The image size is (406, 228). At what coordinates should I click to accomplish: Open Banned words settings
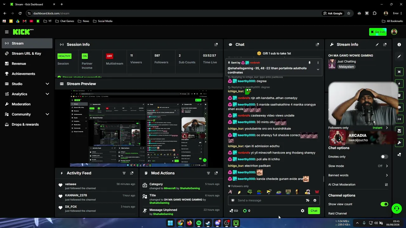[x=358, y=175]
